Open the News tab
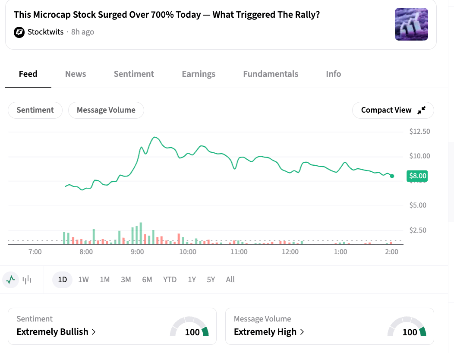This screenshot has height=353, width=454. (x=76, y=74)
